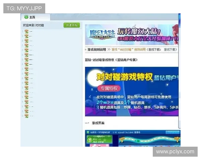The height and width of the screenshot is (160, 201).
Task: Select the 游戏规则说明 heading text
Action: [97, 50]
